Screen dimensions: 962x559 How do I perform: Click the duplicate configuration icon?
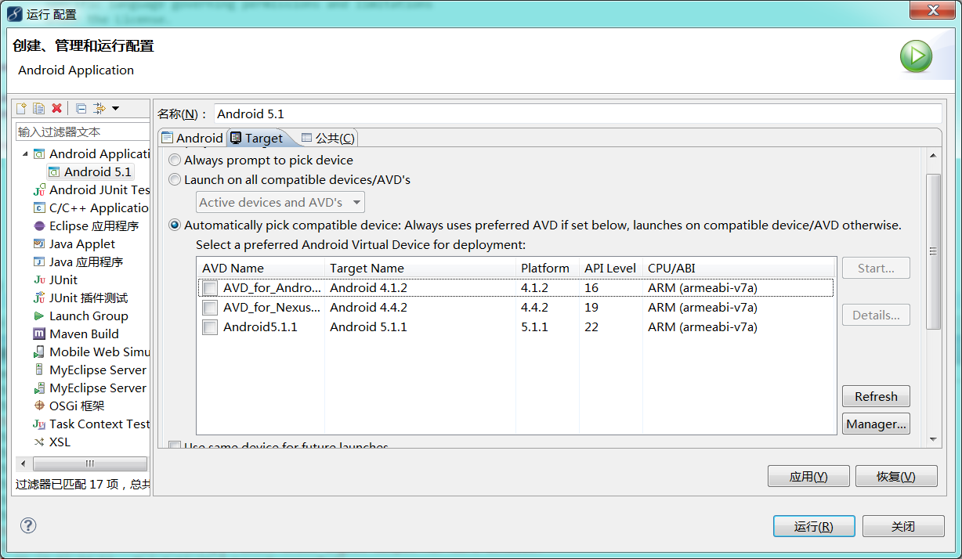[x=38, y=108]
